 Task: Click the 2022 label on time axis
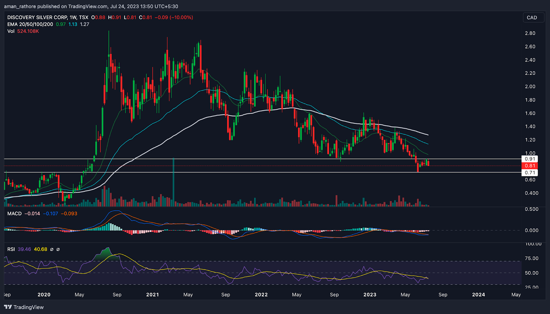[x=261, y=294]
